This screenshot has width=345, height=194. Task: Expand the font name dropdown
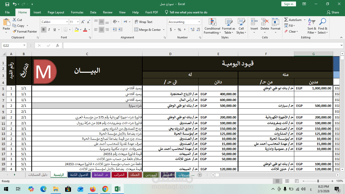coord(67,22)
